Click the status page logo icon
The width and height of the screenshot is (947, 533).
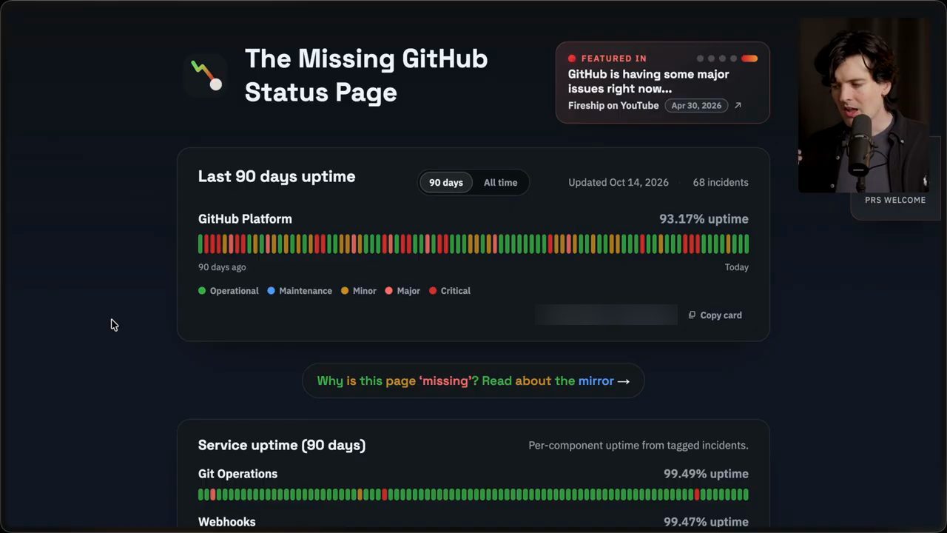point(206,76)
